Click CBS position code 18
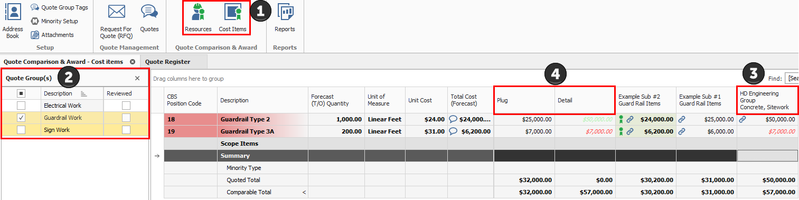Viewport: 799px width, 200px height. [x=171, y=119]
